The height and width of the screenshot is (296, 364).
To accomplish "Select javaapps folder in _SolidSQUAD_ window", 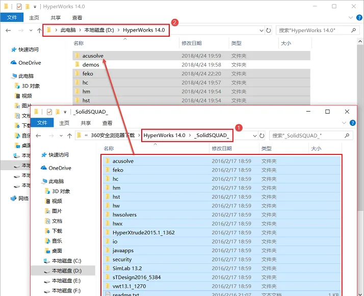I will pos(221,250).
